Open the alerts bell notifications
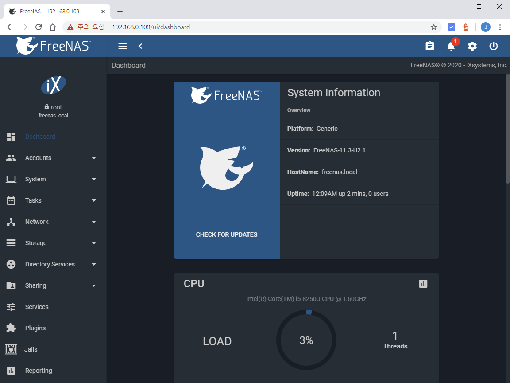Image resolution: width=510 pixels, height=383 pixels. tap(451, 46)
